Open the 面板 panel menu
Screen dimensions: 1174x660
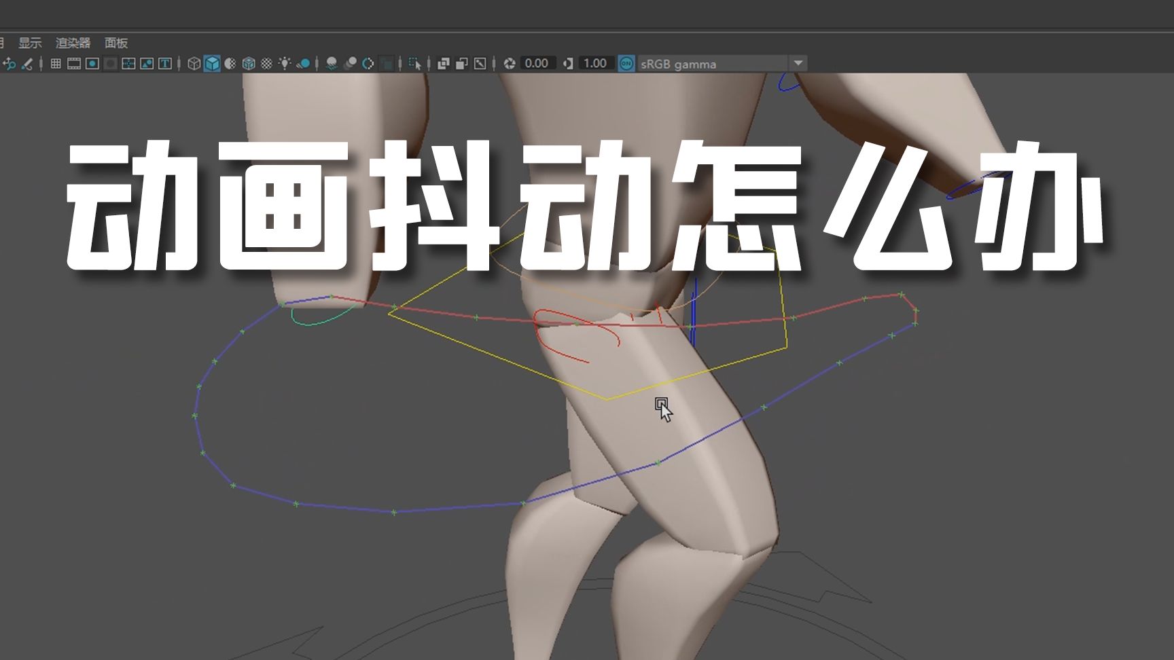click(116, 43)
